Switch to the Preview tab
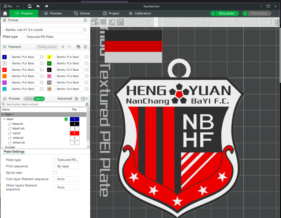 tap(53, 13)
